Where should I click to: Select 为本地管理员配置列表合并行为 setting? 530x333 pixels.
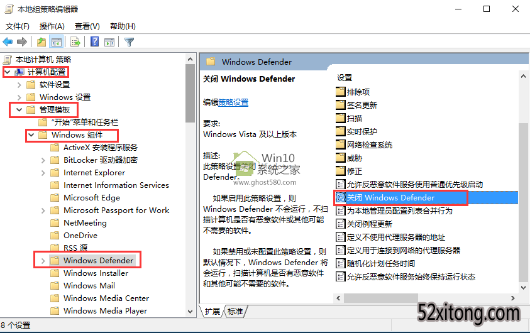[399, 210]
